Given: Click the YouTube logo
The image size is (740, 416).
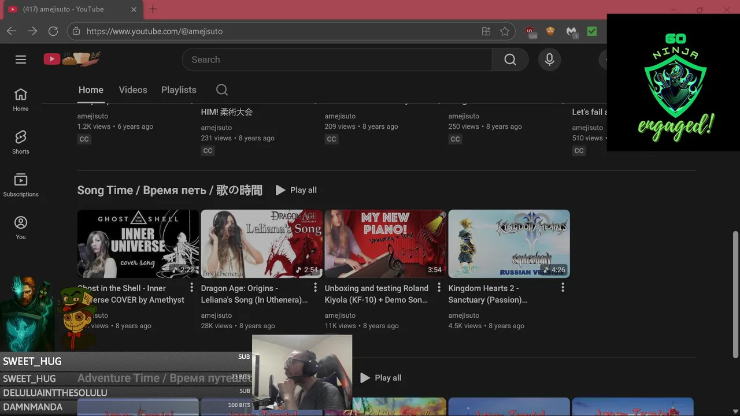Looking at the screenshot, I should pyautogui.click(x=72, y=59).
